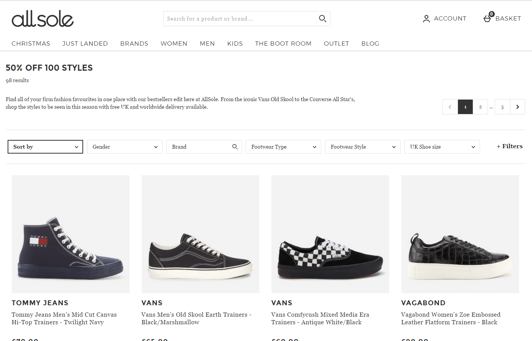Select page 1 in pagination
532x341 pixels.
coord(465,107)
